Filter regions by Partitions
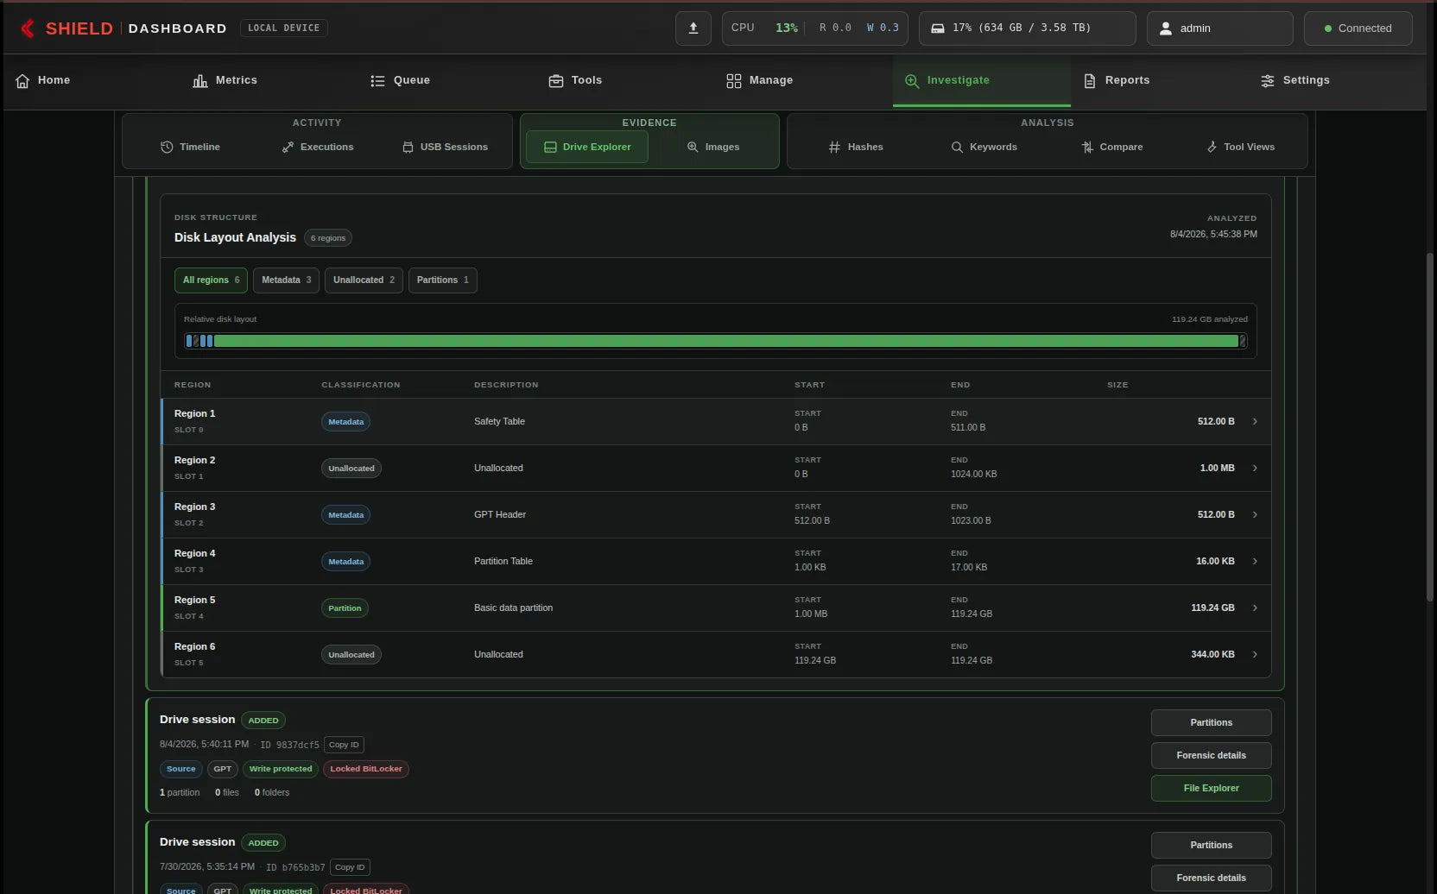The height and width of the screenshot is (894, 1437). click(x=442, y=280)
